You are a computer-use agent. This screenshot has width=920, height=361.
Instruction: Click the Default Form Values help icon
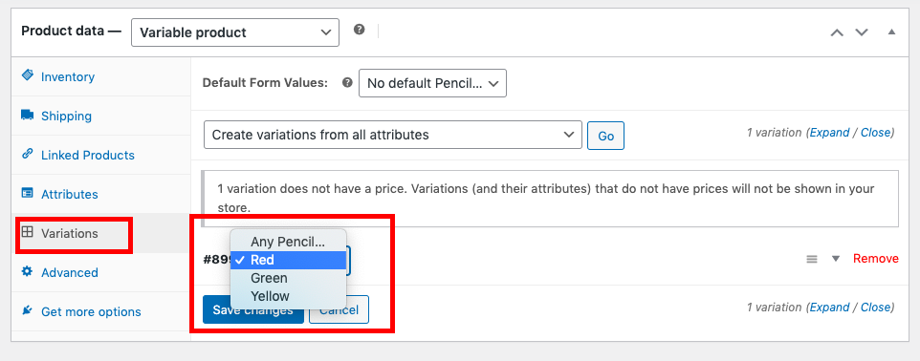[x=347, y=83]
